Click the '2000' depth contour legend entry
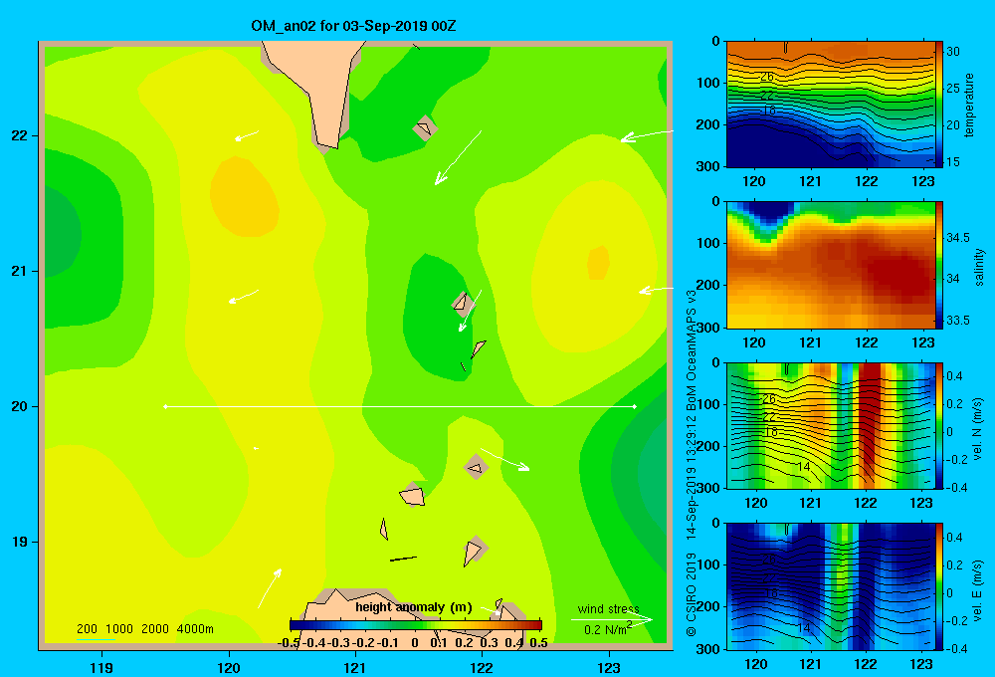The height and width of the screenshot is (677, 995). [155, 629]
